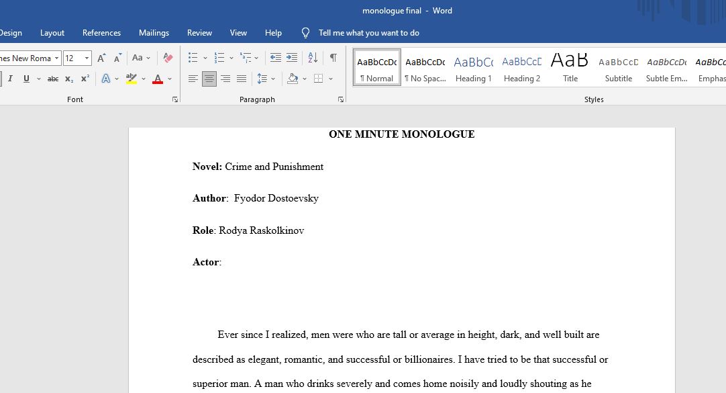Click the name Rodya Raskolkinov
This screenshot has height=393, width=726.
261,230
